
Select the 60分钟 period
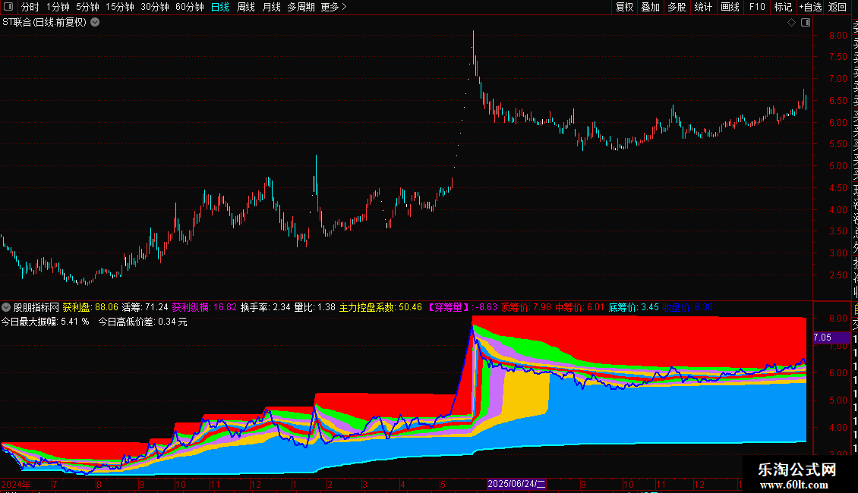[x=190, y=7]
